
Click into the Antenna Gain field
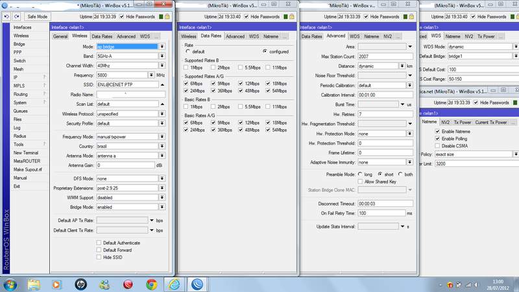[125, 165]
